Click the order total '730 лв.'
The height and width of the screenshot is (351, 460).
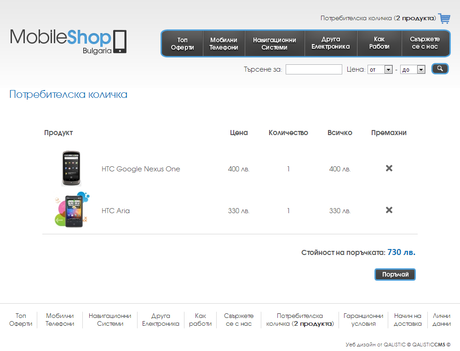401,252
